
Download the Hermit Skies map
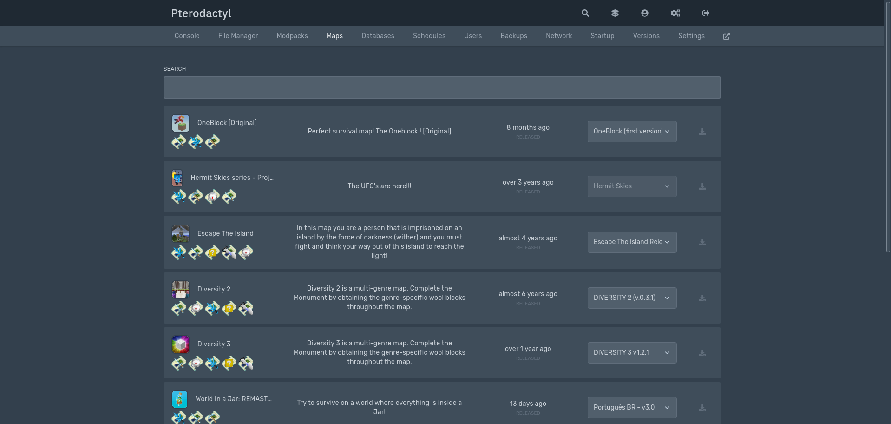point(702,186)
